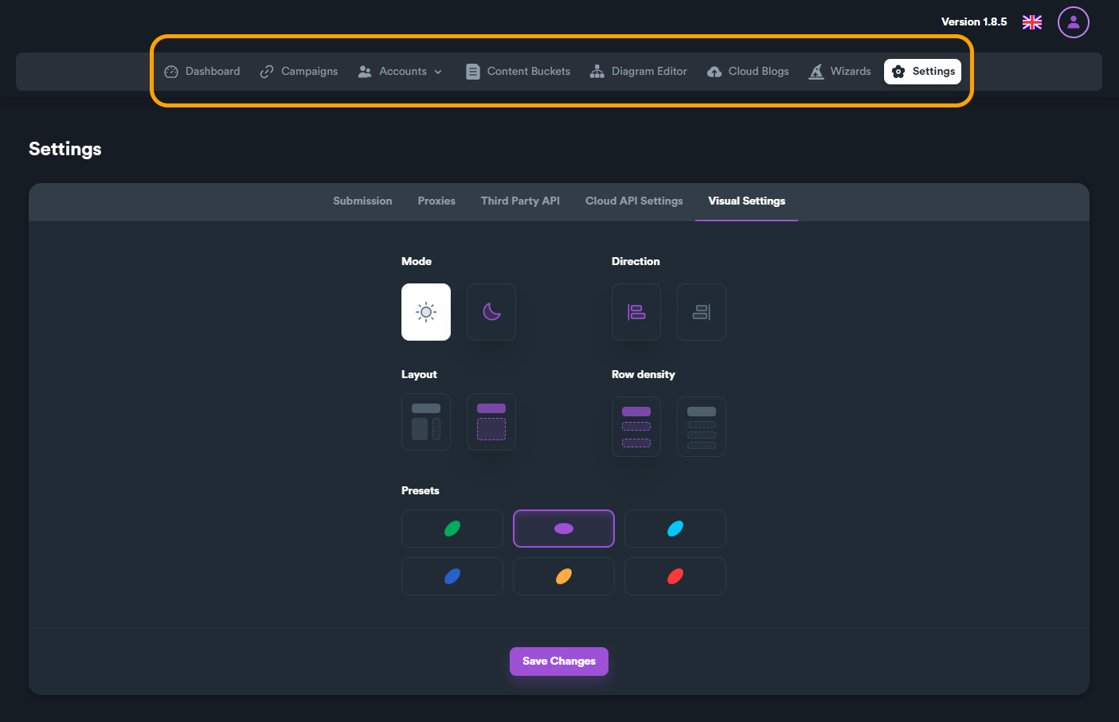Switch to the Proxies tab
1119x722 pixels.
point(436,201)
